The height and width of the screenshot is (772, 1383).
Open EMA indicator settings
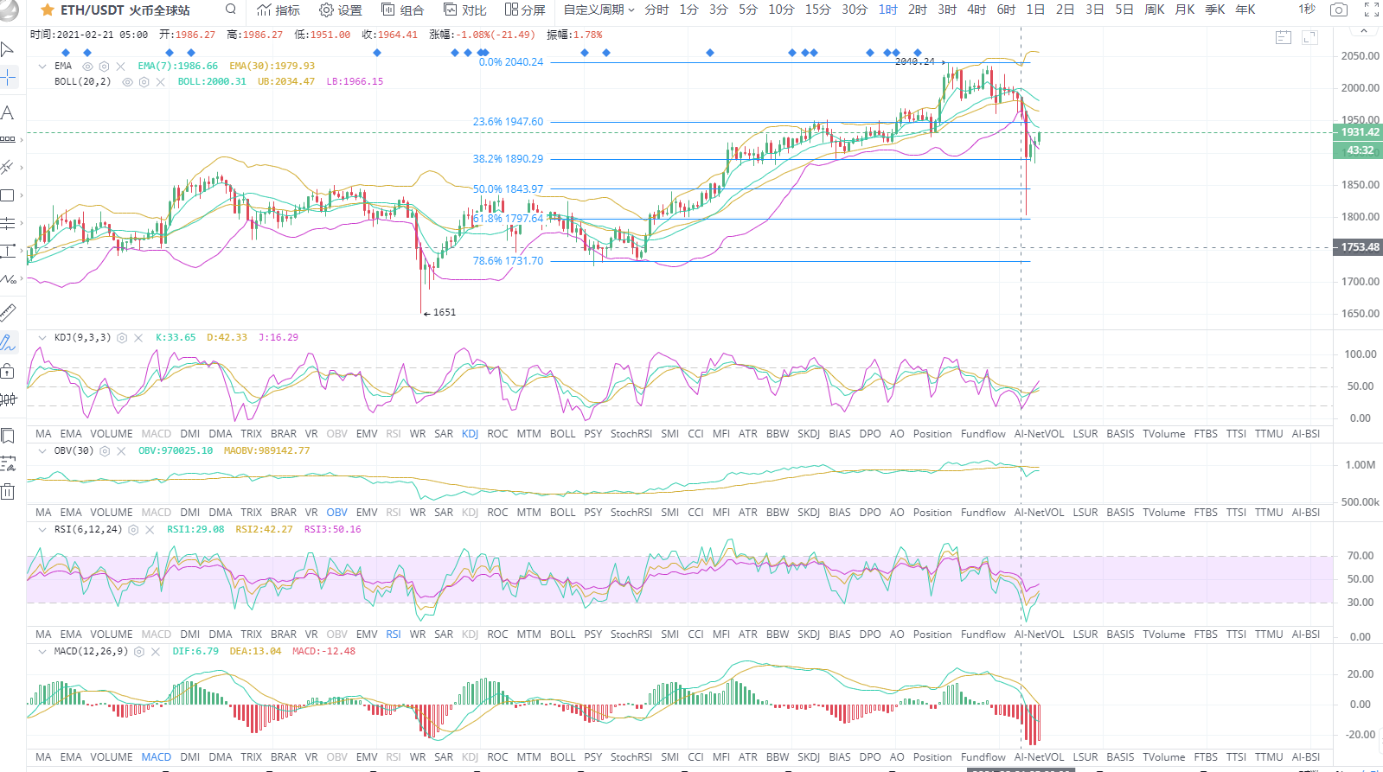click(104, 66)
